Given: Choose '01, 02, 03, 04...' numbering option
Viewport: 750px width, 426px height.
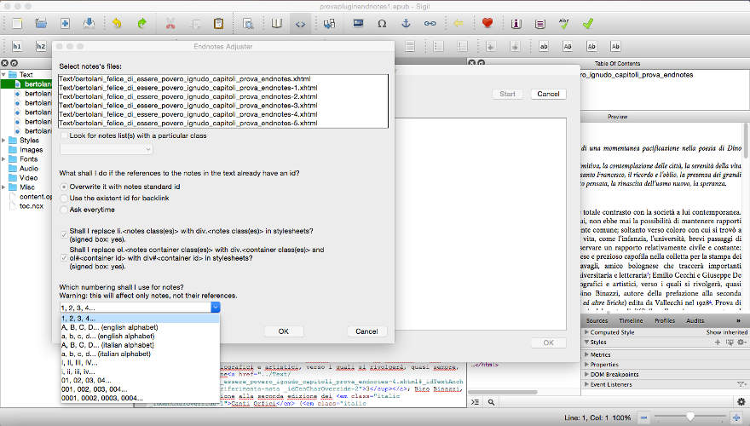Looking at the screenshot, I should tap(140, 381).
